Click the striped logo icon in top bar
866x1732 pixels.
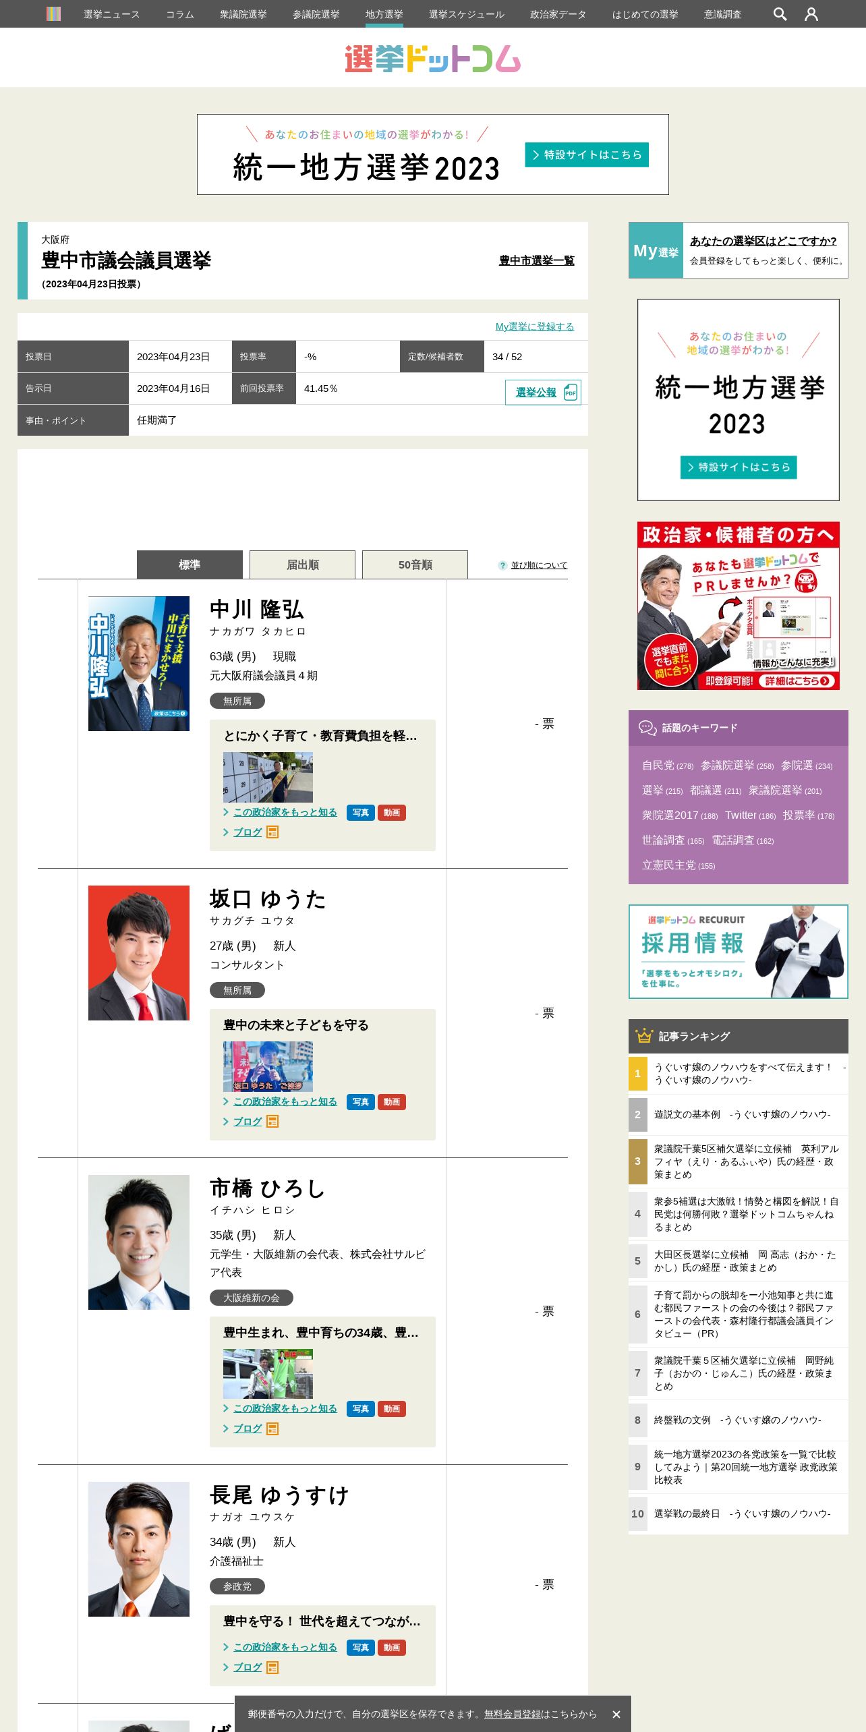click(53, 13)
